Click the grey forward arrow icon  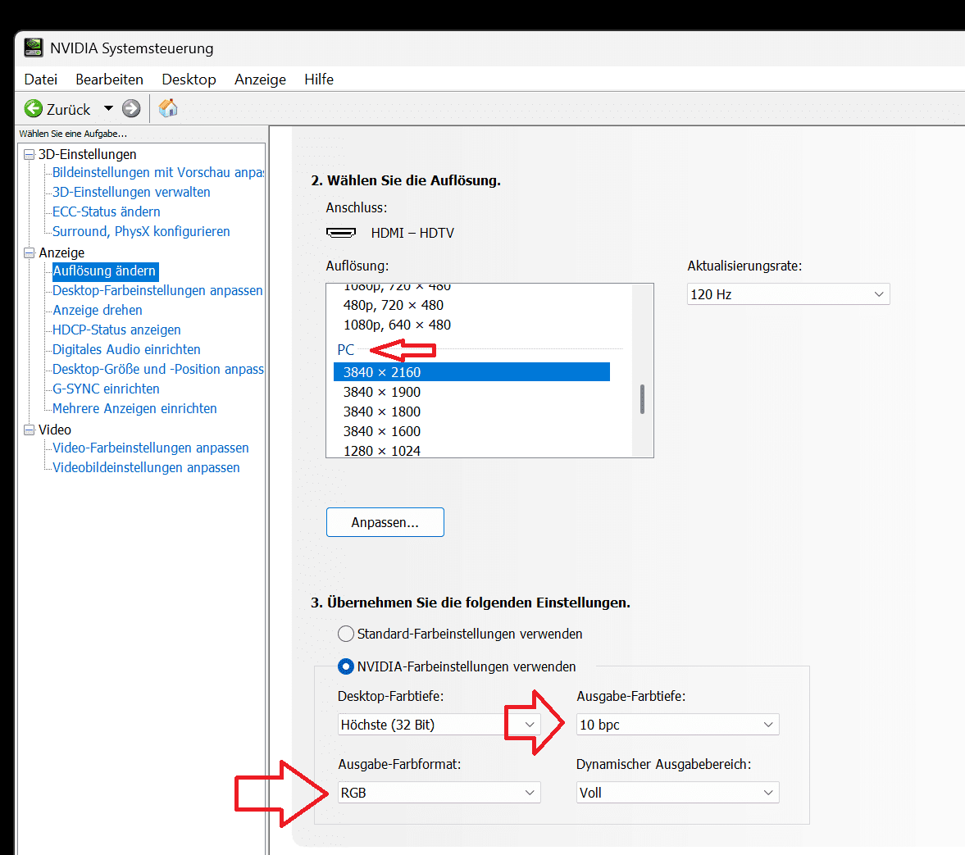point(131,109)
